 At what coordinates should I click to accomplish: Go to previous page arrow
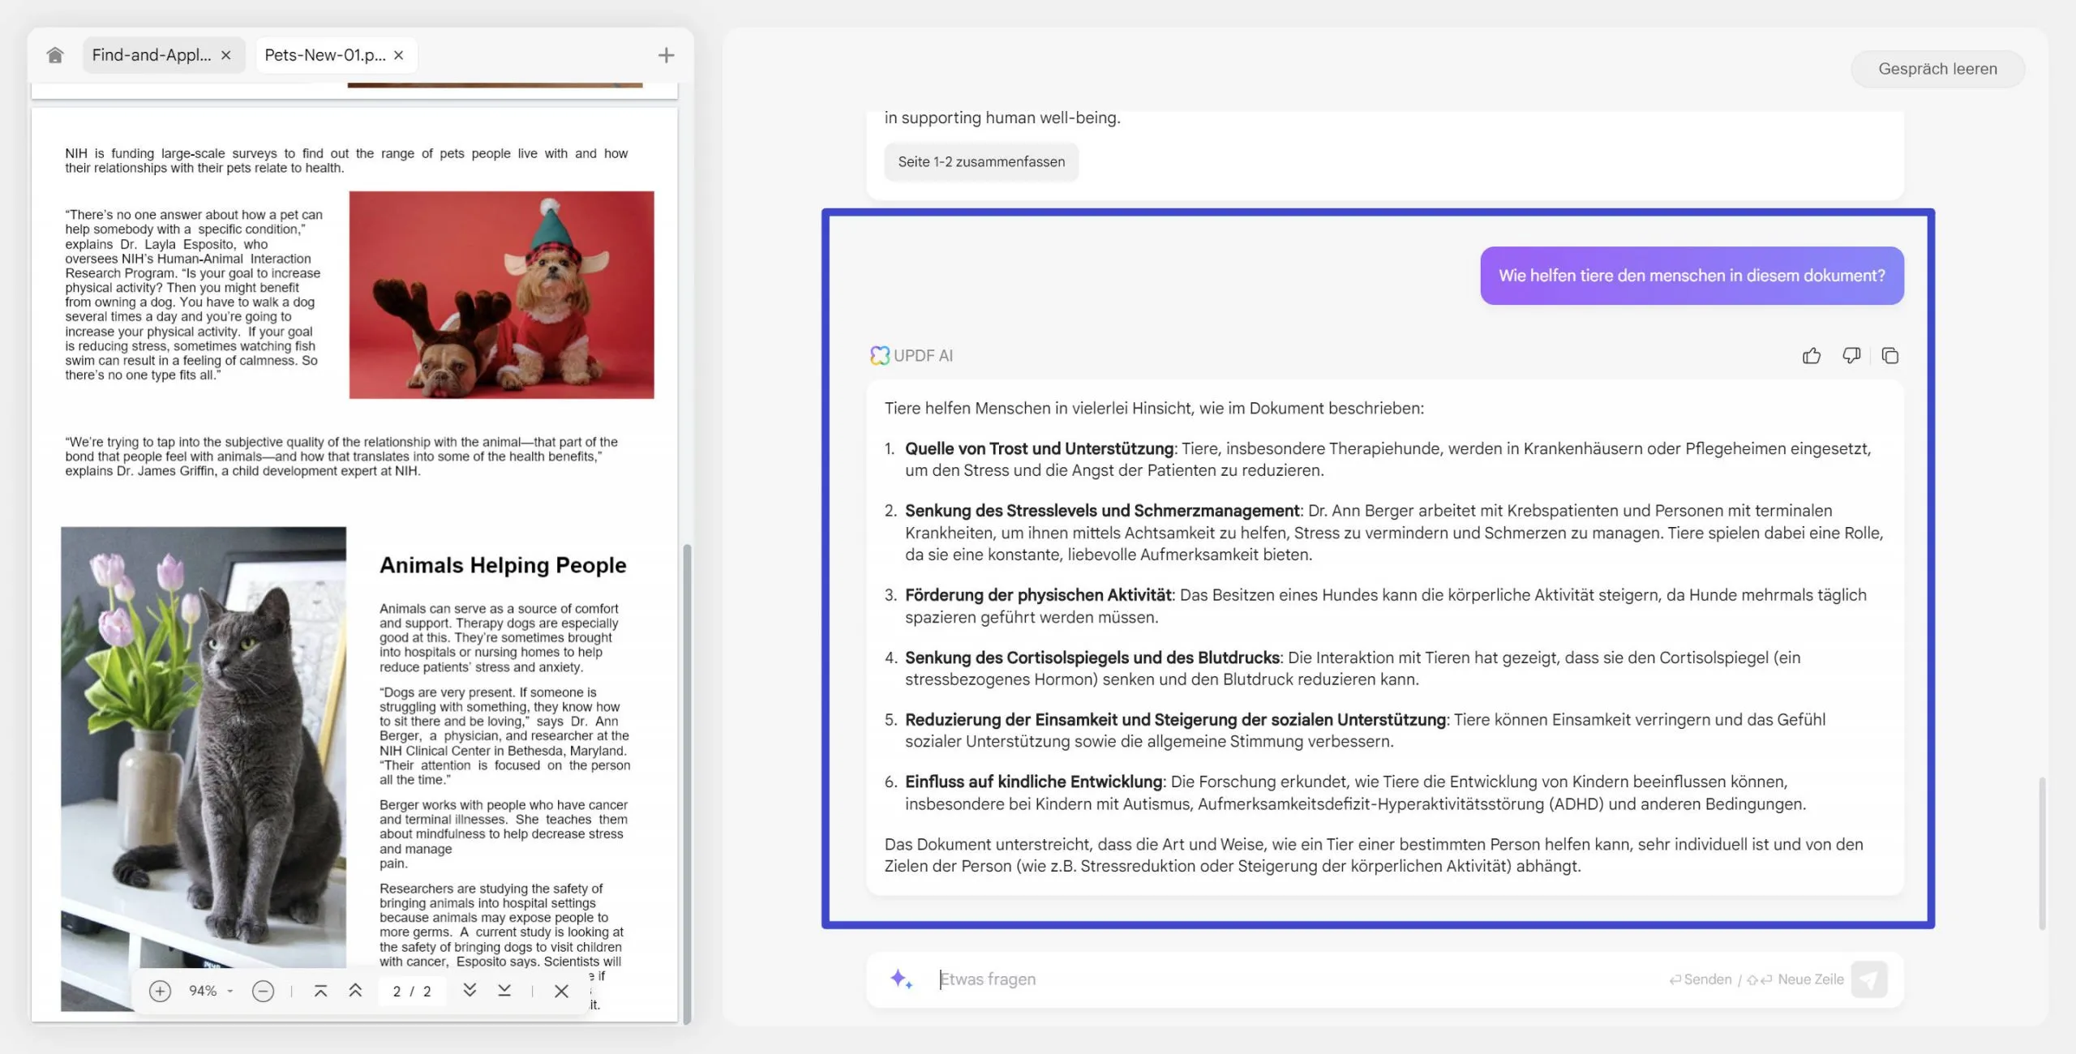pyautogui.click(x=355, y=991)
